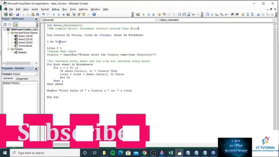Open the Tools menu

(x=73, y=9)
